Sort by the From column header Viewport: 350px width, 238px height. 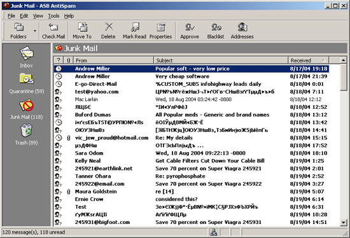coord(113,60)
